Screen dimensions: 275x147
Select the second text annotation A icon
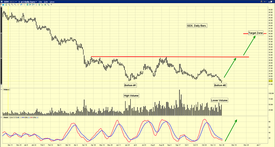pyautogui.click(x=45, y=4)
